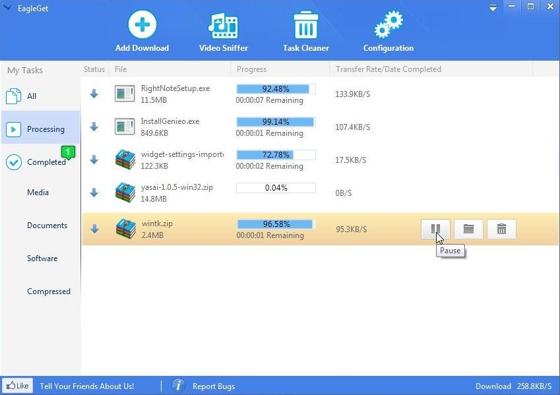The image size is (560, 395).
Task: Click the 0B/S transfer rate
Action: (343, 193)
